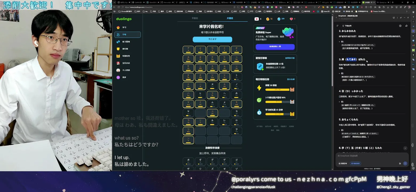Click the 免费体验 1 周 Super trial button
The image size is (416, 192).
(275, 47)
